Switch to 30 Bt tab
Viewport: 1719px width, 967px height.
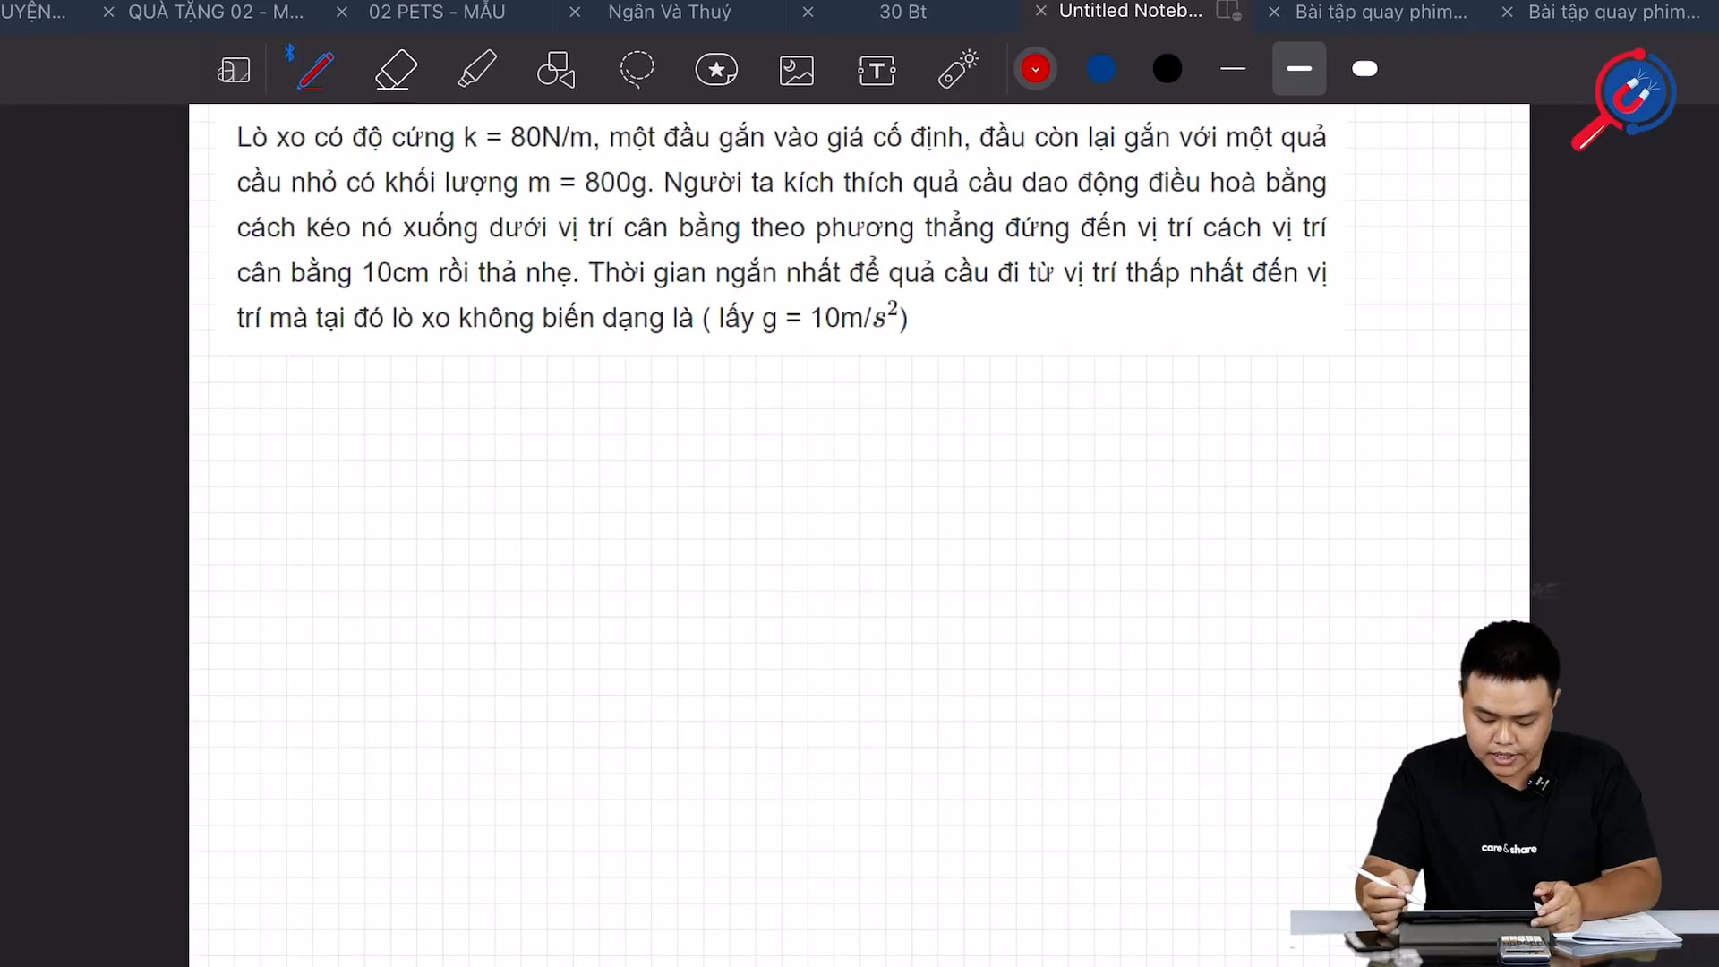point(902,12)
